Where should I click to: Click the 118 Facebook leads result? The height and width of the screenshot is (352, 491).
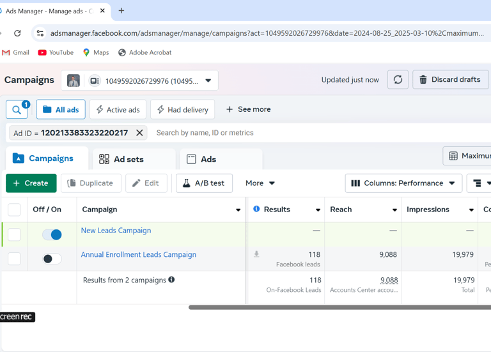pos(315,255)
